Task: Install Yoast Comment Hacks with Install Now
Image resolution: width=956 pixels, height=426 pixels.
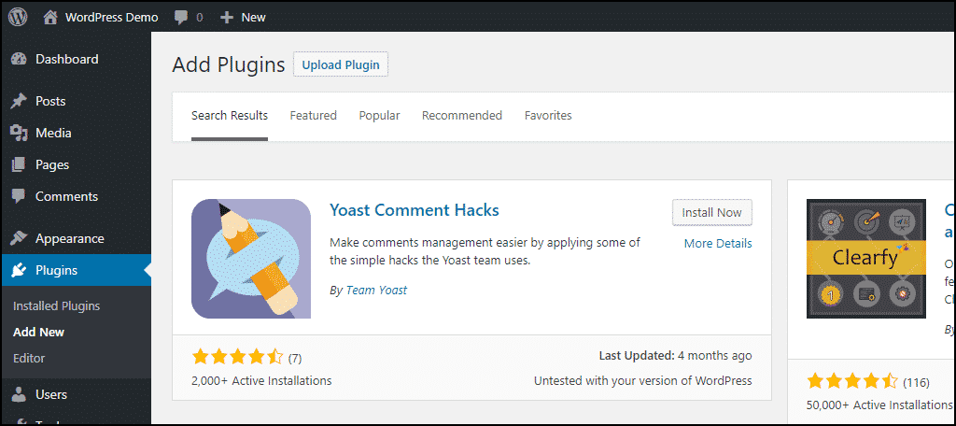Action: pyautogui.click(x=712, y=213)
